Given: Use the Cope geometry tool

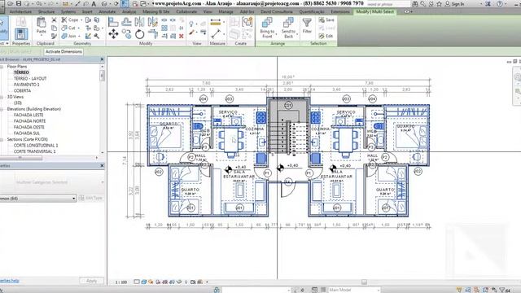Looking at the screenshot, I should 70,20.
